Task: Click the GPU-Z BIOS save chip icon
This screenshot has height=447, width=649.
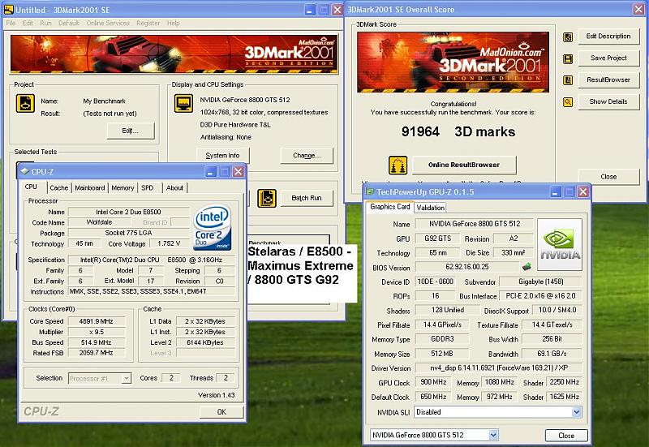Action: coord(527,266)
